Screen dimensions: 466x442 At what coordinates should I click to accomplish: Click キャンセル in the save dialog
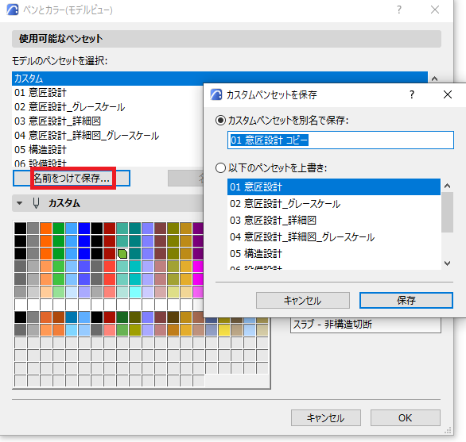click(302, 300)
